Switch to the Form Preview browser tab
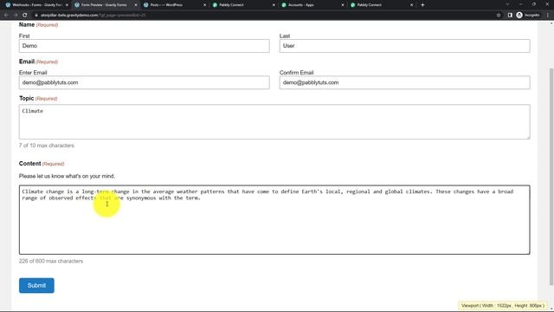 tap(104, 5)
